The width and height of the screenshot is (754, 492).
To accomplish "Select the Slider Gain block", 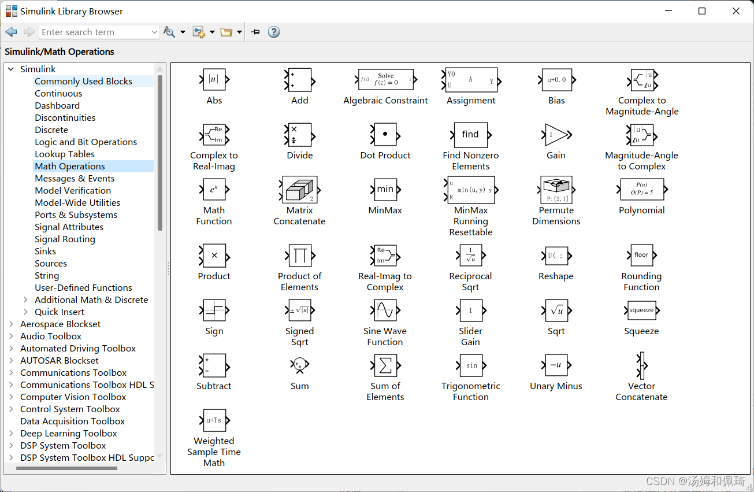I will pyautogui.click(x=470, y=310).
